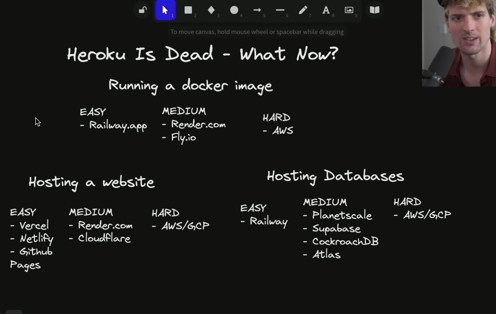Select the '- Atlas' text
This screenshot has width=496, height=314.
pos(322,254)
